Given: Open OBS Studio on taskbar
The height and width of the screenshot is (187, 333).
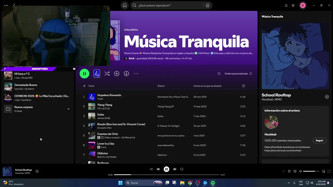Looking at the screenshot, I should (x=197, y=183).
